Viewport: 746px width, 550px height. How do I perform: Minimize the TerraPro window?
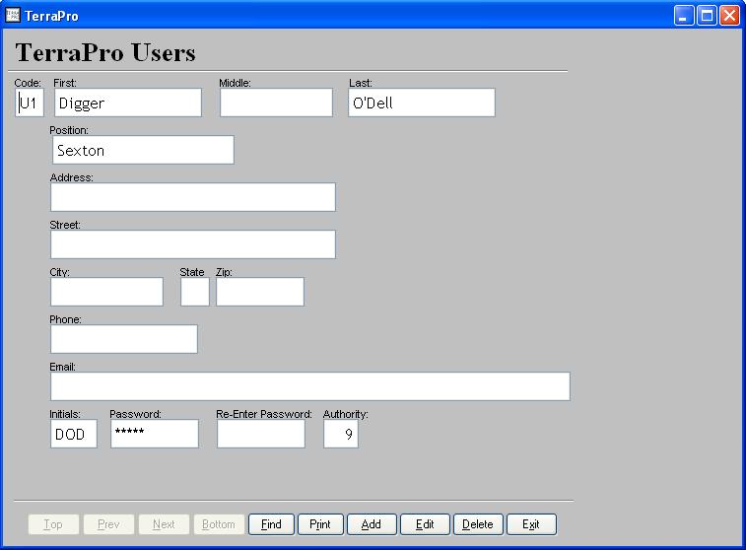click(684, 15)
